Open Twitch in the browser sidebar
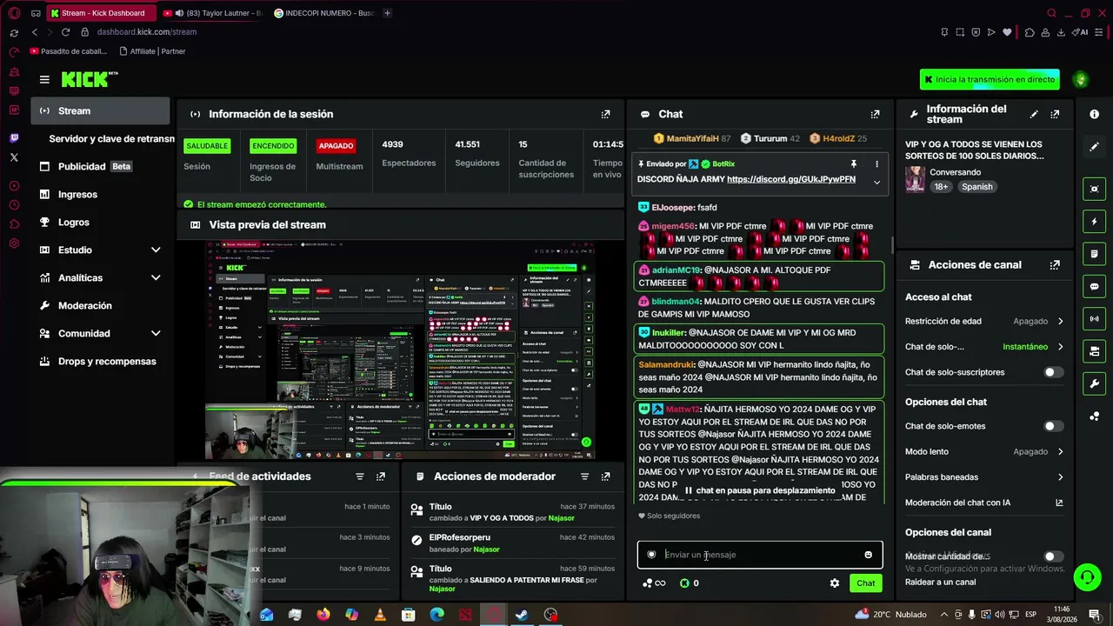 coord(14,138)
